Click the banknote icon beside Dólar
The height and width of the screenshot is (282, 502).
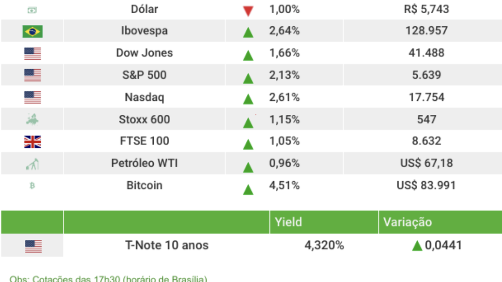[33, 10]
